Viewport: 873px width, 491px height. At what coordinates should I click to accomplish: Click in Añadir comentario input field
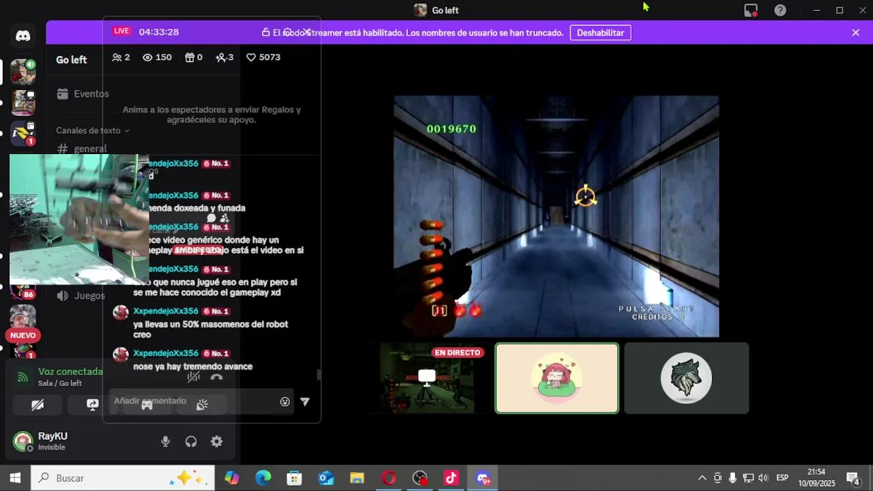[194, 402]
